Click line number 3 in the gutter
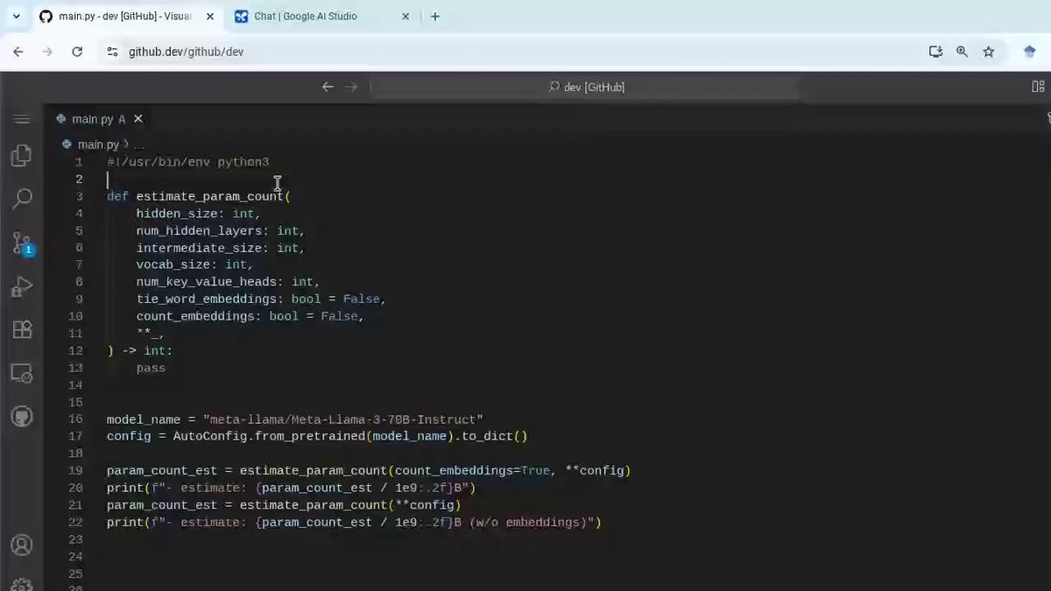 tap(79, 196)
